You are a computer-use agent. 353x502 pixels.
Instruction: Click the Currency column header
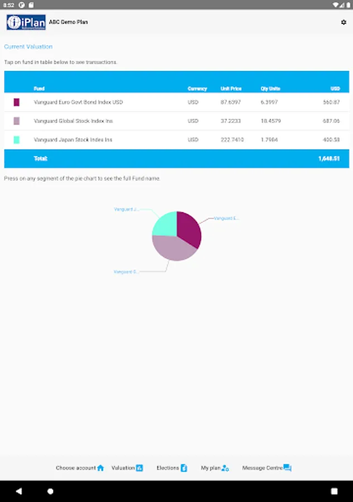tap(197, 88)
